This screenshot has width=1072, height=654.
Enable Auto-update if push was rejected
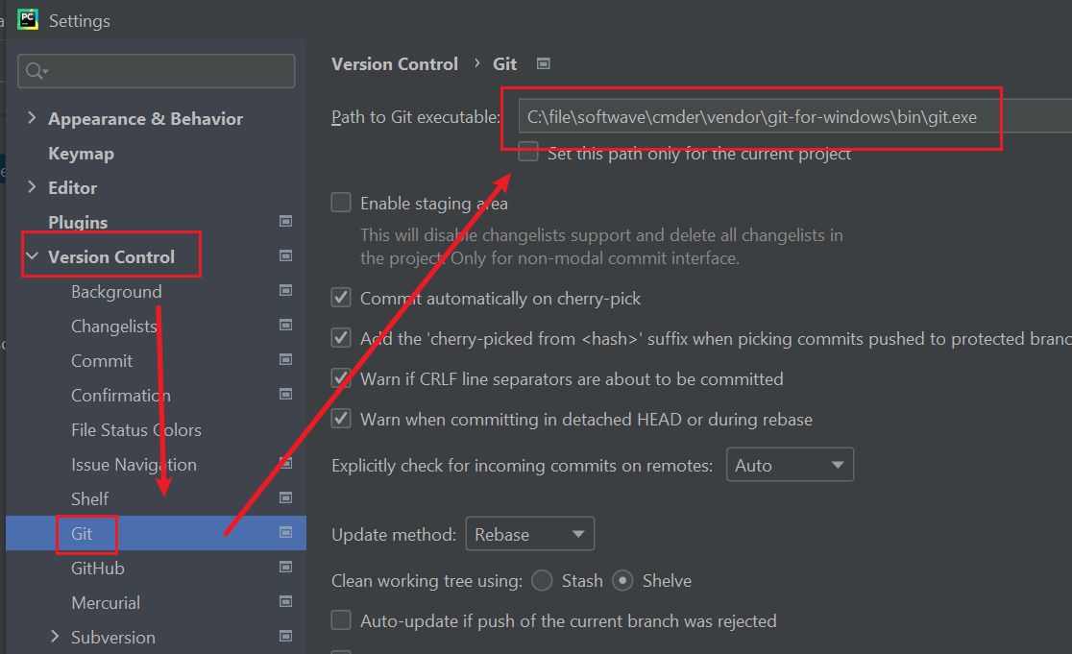coord(341,619)
